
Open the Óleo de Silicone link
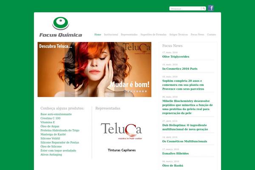coord(51,146)
